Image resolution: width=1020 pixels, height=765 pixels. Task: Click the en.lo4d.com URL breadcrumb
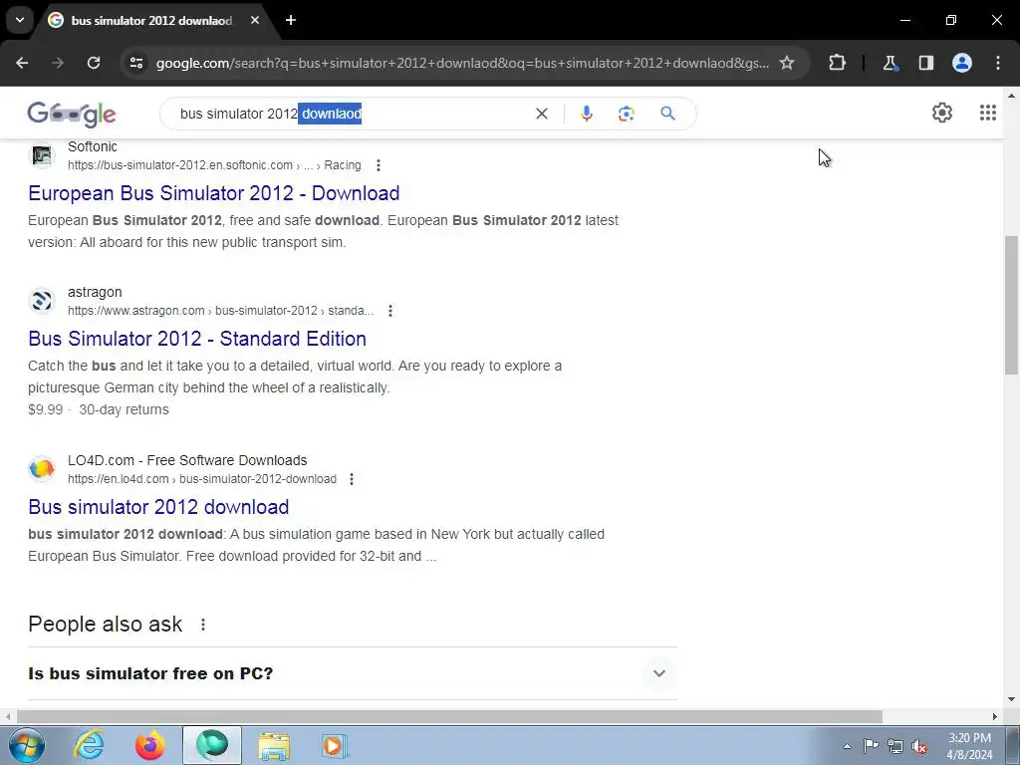(x=202, y=479)
